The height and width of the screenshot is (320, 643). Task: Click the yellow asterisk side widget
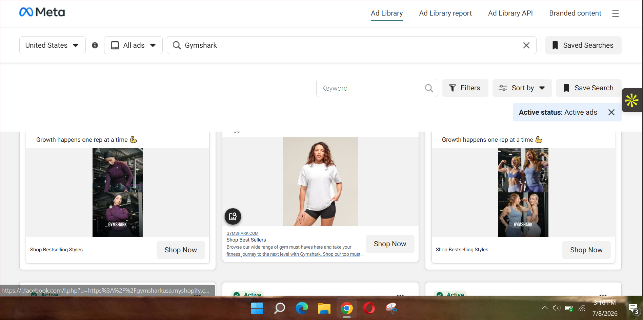click(x=632, y=100)
